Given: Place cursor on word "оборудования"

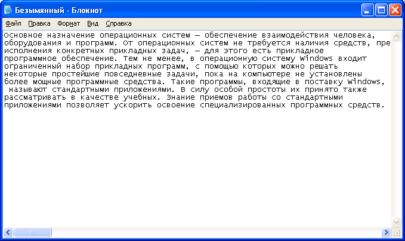Looking at the screenshot, I should (x=33, y=43).
